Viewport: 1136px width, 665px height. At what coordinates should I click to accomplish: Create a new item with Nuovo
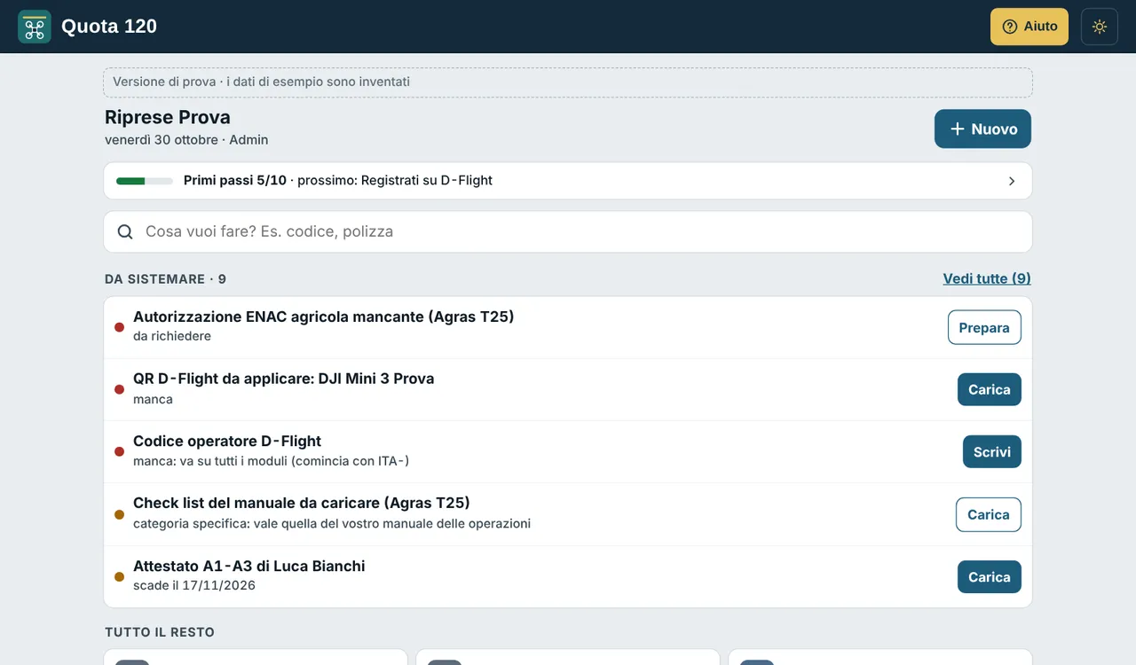(x=982, y=129)
